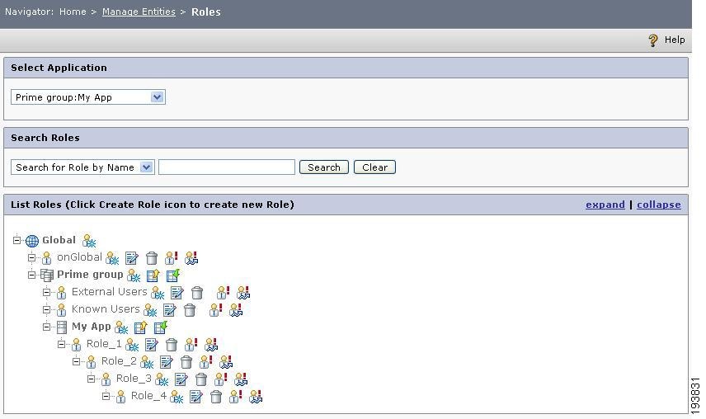Click user-with-arrow icon in Role_2 row
This screenshot has width=706, height=419.
(226, 362)
